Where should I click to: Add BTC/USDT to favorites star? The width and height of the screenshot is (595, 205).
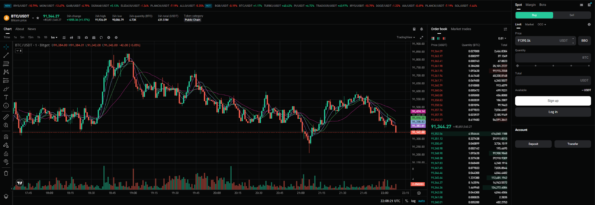tap(38, 18)
